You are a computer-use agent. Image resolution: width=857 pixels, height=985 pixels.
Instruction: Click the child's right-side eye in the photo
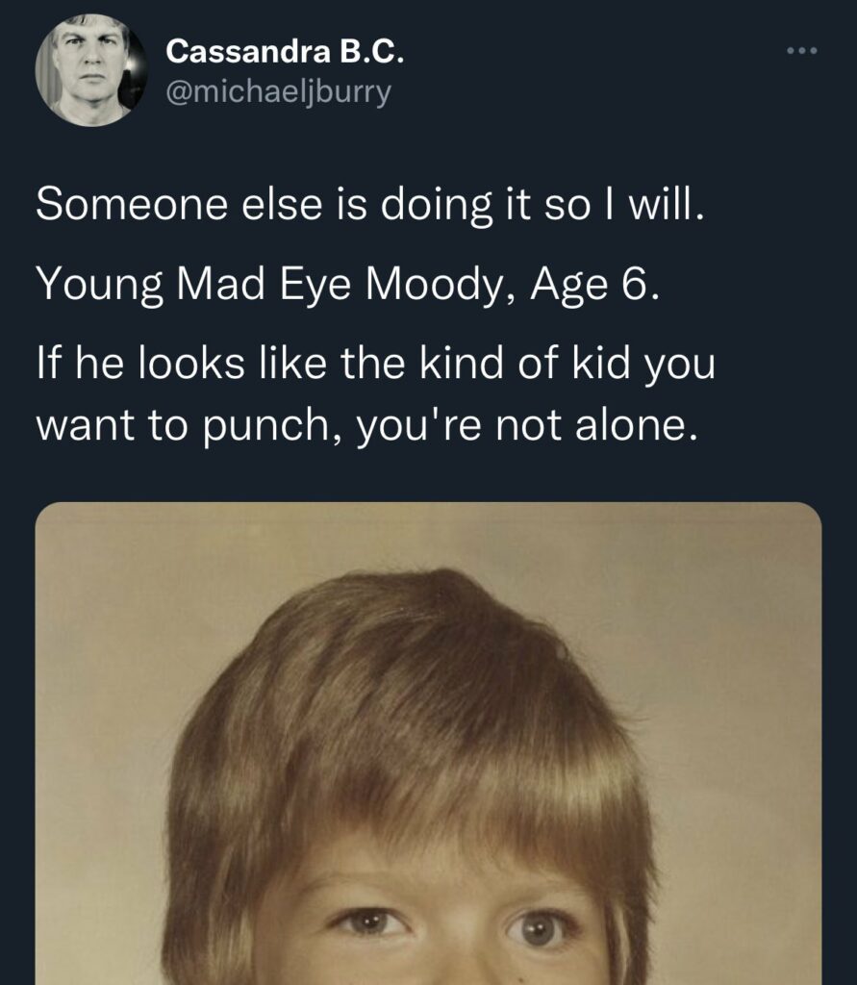coord(540,927)
